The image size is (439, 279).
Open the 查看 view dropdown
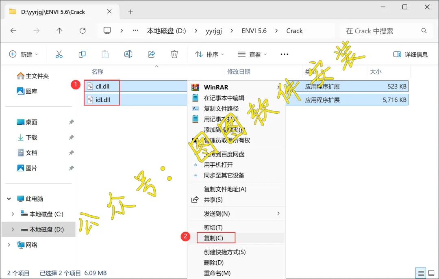pyautogui.click(x=252, y=54)
